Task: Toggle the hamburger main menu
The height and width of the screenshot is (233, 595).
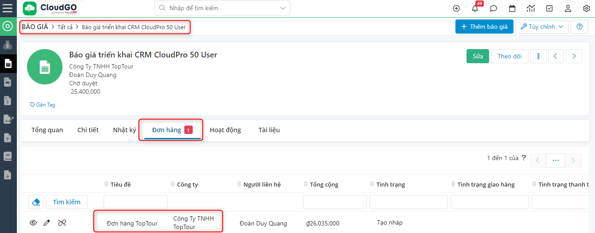Action: [x=8, y=8]
